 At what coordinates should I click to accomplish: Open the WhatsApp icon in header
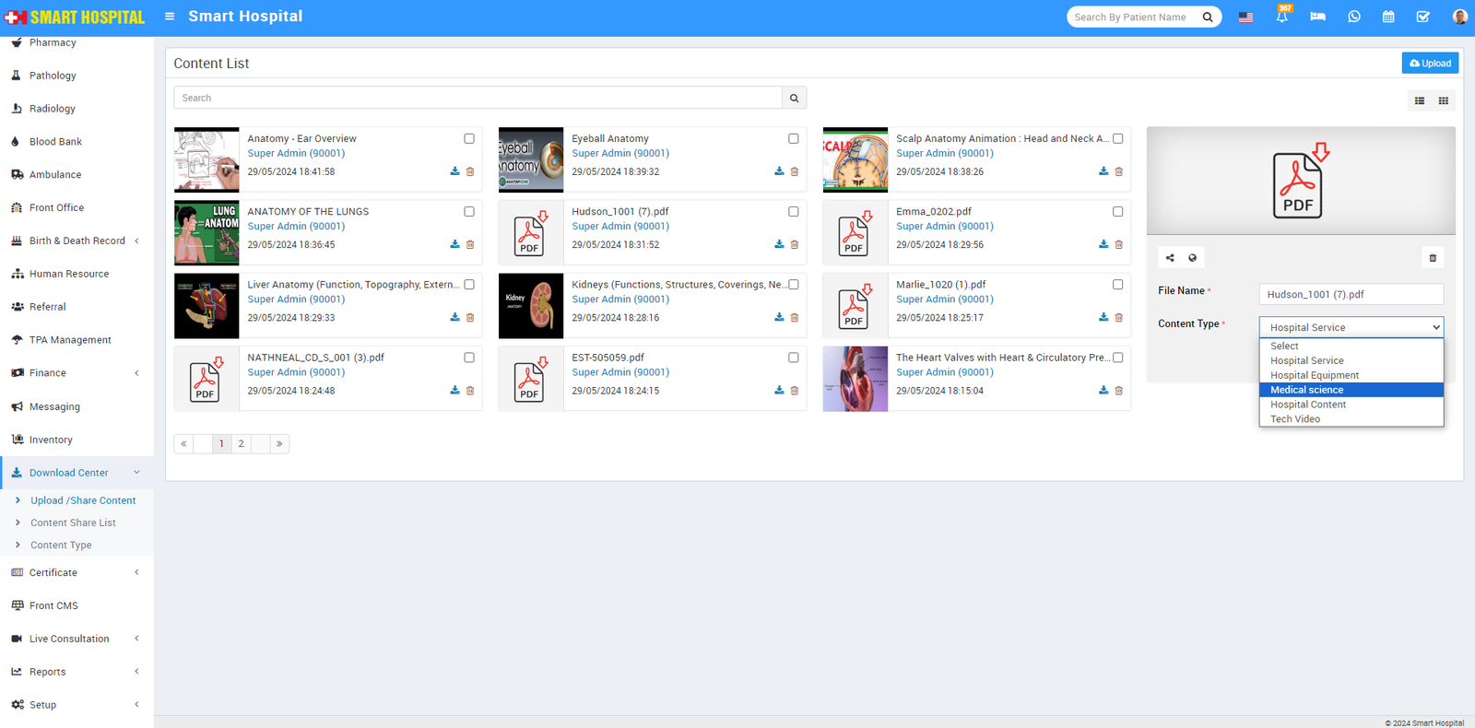[x=1353, y=17]
